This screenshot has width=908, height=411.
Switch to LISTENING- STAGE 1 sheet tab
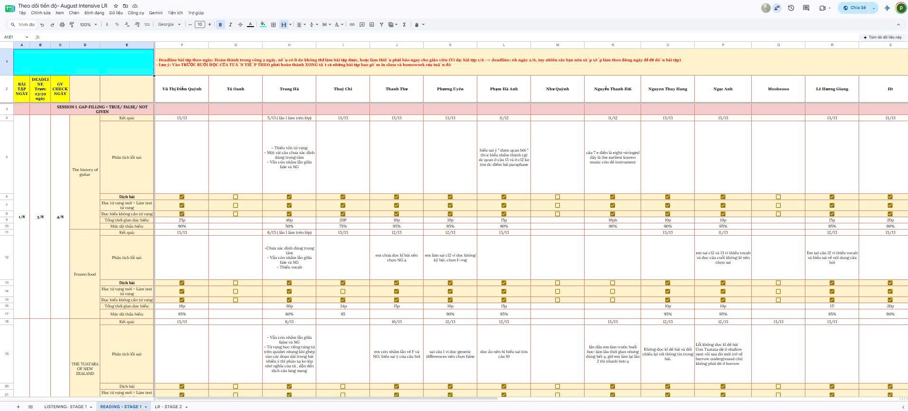click(66, 407)
